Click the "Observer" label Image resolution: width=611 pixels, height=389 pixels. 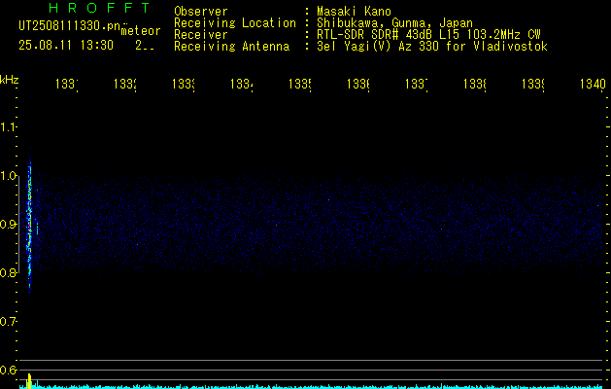[201, 12]
